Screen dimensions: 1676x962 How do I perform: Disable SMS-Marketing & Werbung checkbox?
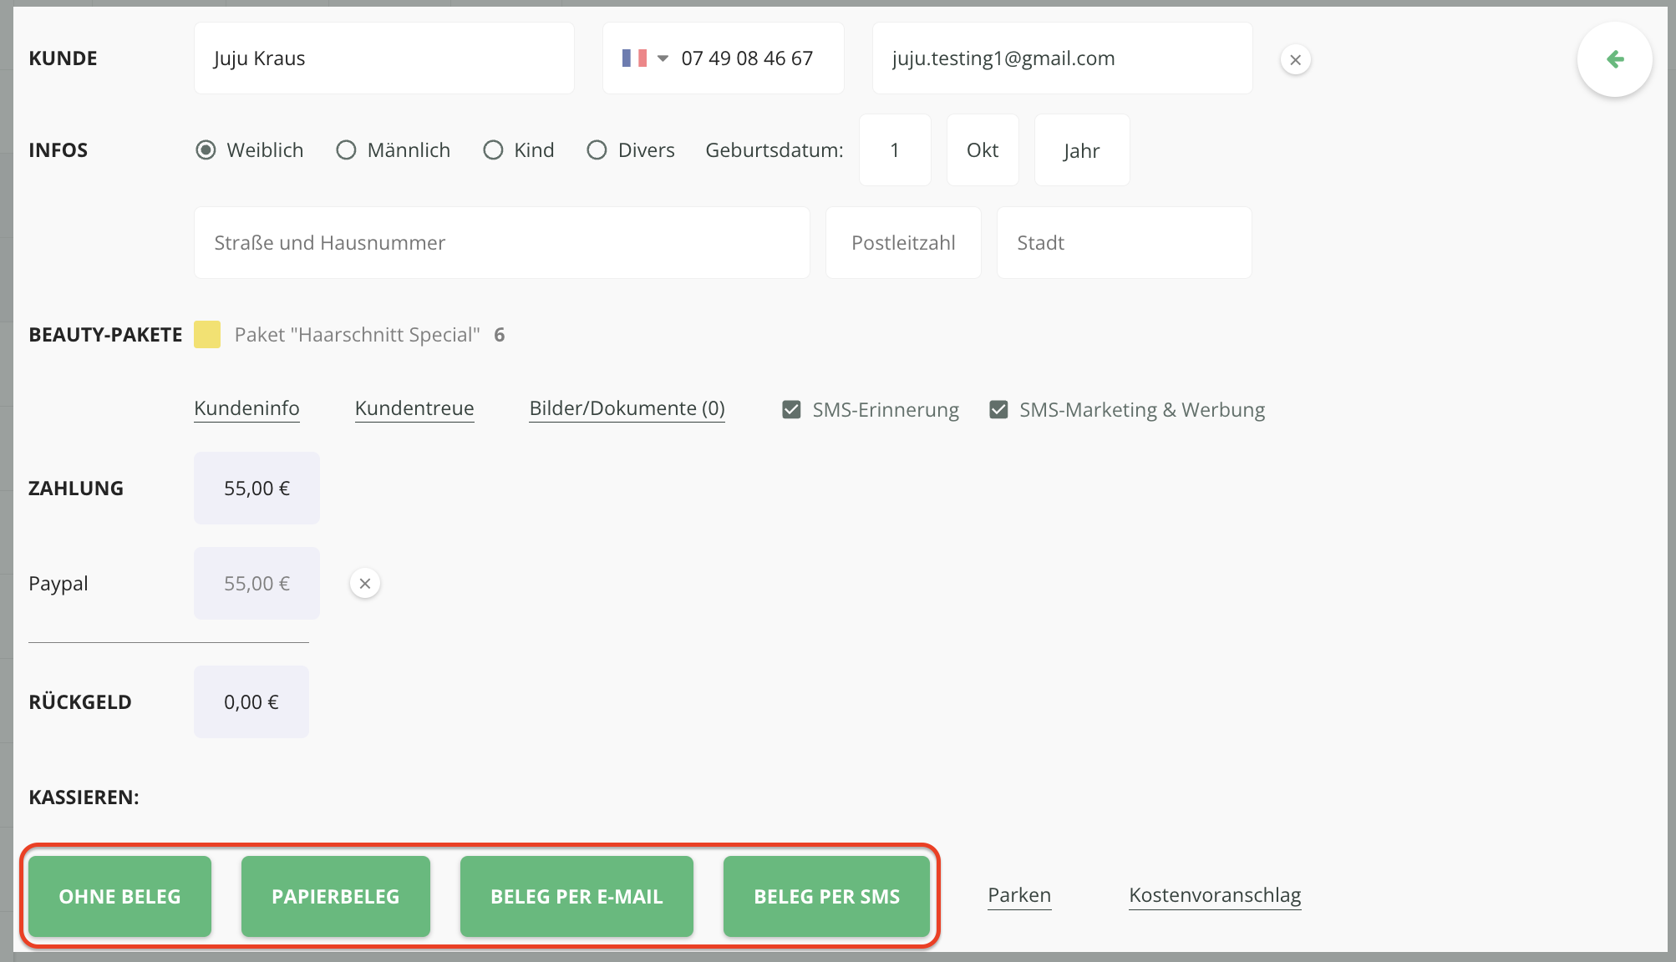998,410
